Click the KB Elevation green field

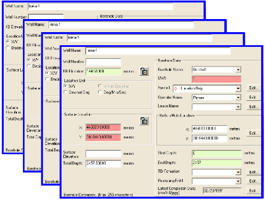(103, 71)
